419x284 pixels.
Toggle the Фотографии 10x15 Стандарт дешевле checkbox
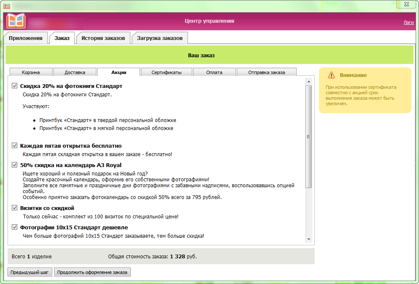(15, 227)
